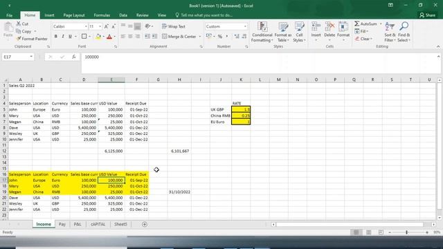Open the P&L worksheet tab
This screenshot has height=249, width=443.
click(x=78, y=224)
